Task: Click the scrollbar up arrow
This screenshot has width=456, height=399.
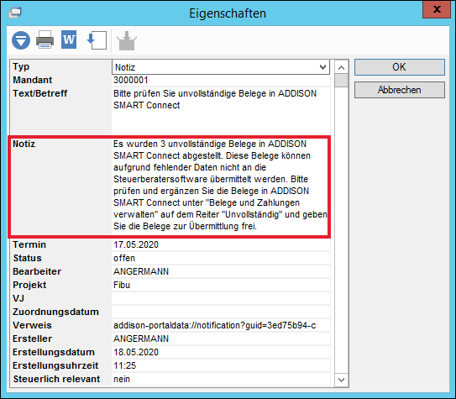Action: coord(342,67)
